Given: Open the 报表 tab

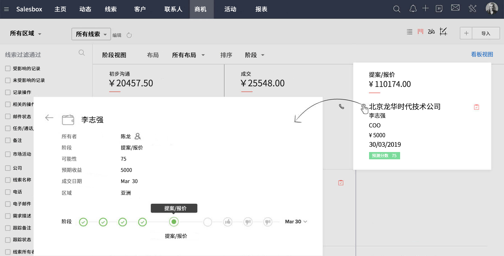Looking at the screenshot, I should click(261, 9).
